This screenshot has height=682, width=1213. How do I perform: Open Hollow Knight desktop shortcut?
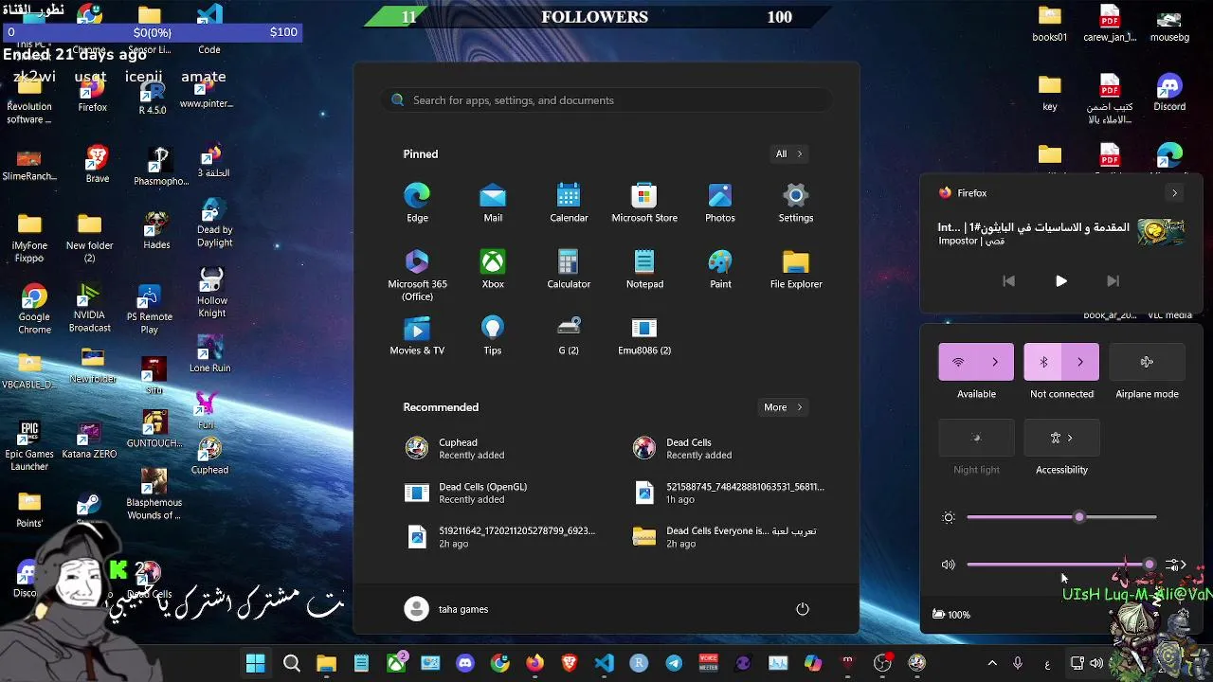211,293
